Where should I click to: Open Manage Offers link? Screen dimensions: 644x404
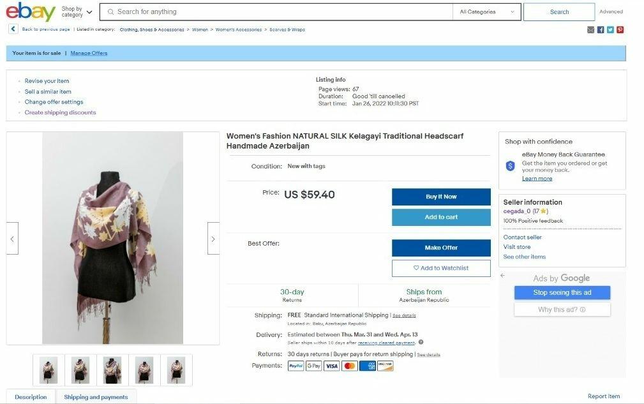coord(89,53)
